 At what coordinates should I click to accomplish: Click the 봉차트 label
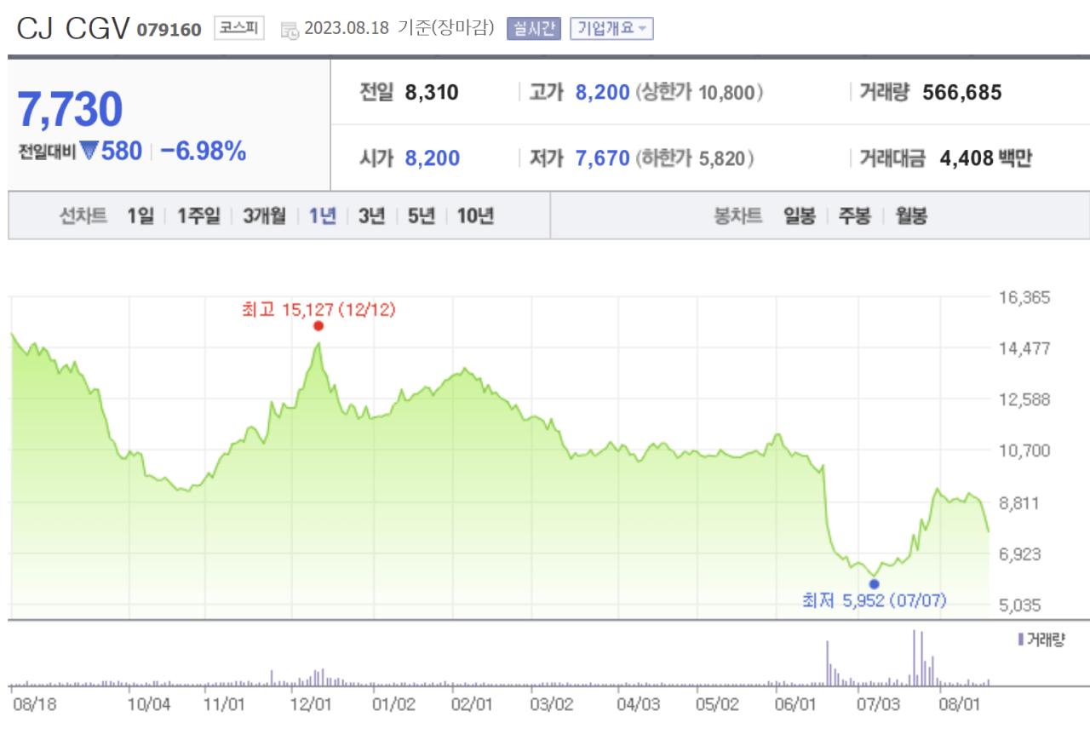tap(737, 216)
